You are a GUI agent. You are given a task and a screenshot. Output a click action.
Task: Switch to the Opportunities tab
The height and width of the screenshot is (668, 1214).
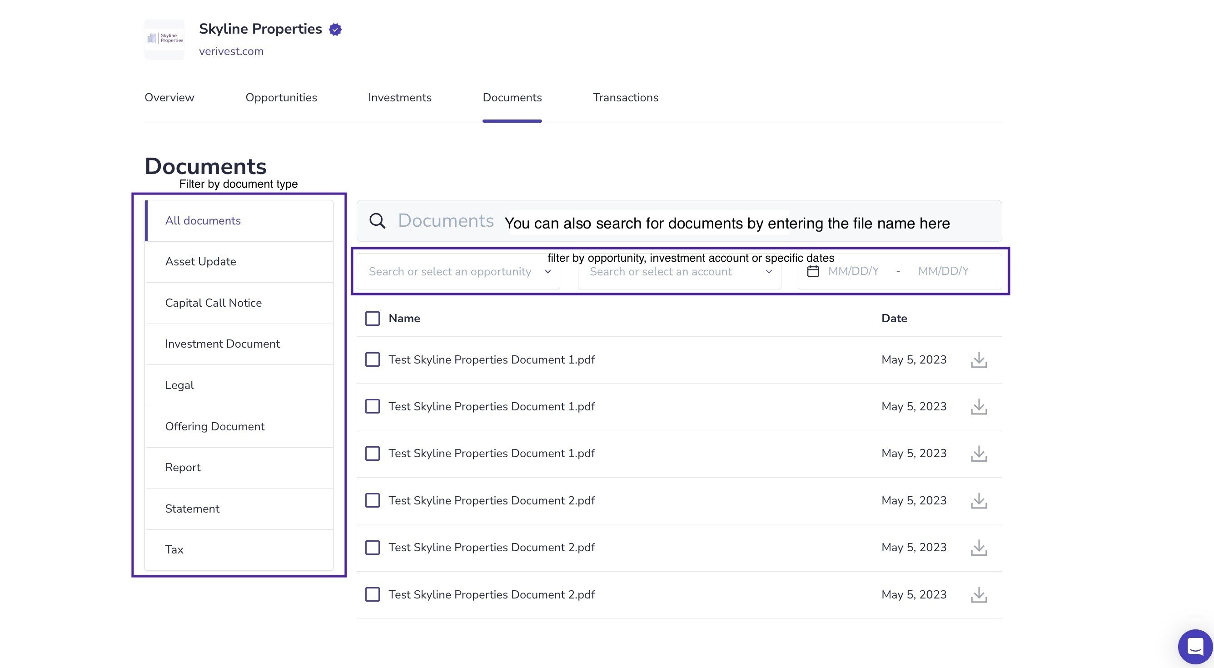281,98
